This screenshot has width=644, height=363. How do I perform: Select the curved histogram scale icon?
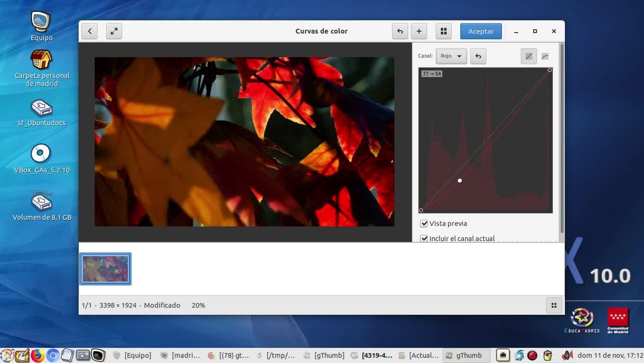tap(545, 56)
